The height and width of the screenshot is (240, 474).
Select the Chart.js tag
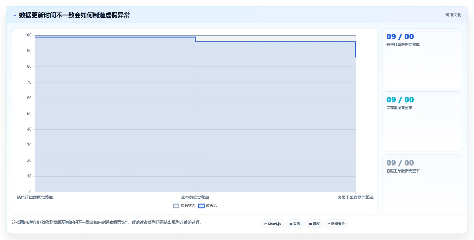click(x=272, y=224)
